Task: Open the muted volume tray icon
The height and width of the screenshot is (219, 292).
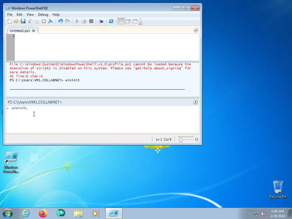Action: tap(263, 214)
